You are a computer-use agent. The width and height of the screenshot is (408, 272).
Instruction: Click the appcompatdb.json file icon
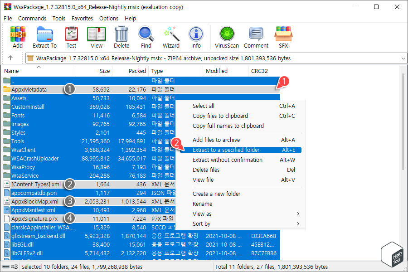tap(7, 193)
